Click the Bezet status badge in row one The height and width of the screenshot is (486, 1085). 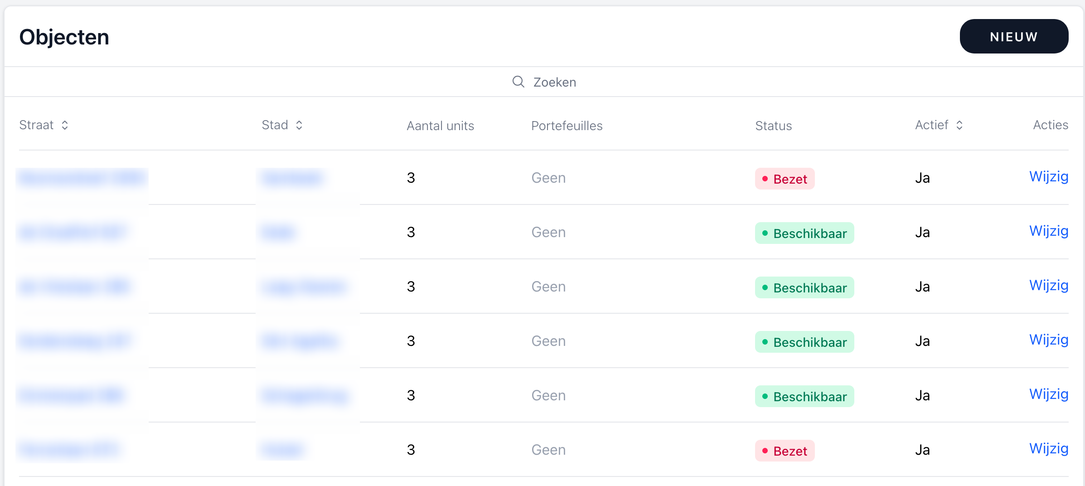click(785, 179)
